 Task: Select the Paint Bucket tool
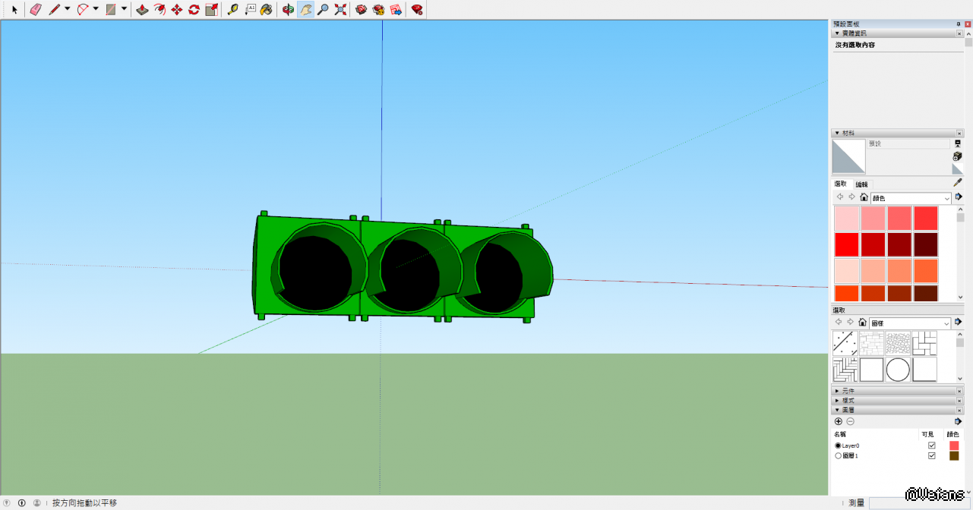(x=266, y=10)
